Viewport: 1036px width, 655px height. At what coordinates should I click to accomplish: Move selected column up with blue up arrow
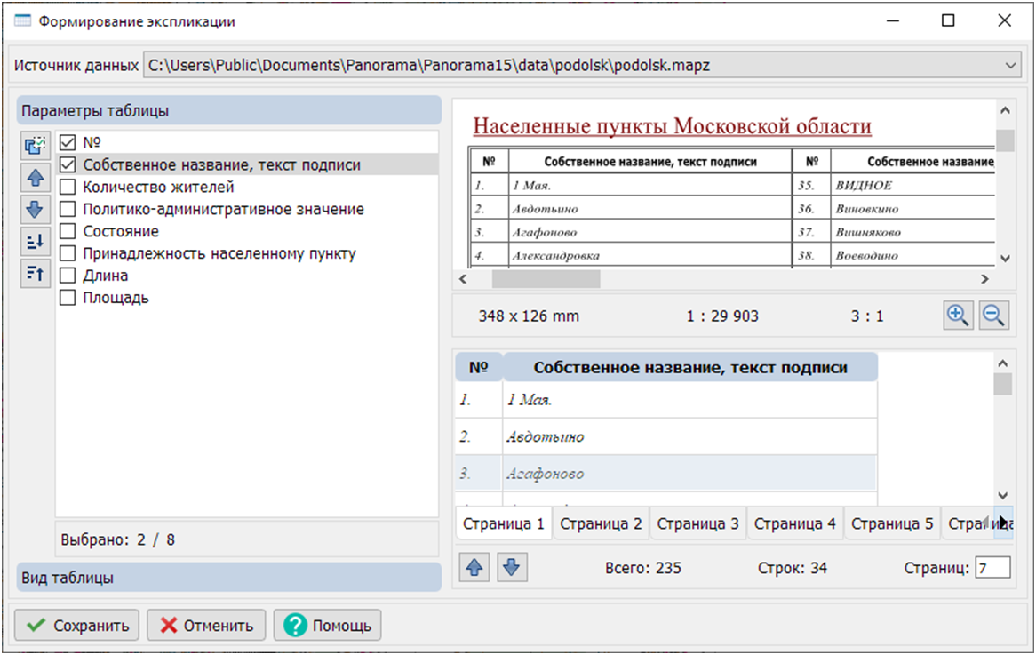point(34,178)
